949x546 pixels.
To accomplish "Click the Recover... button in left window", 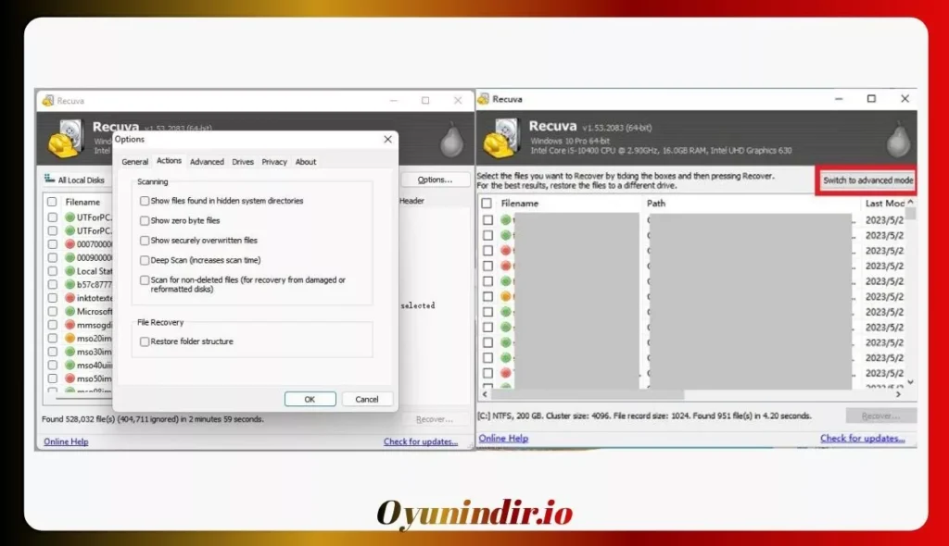I will tap(435, 419).
